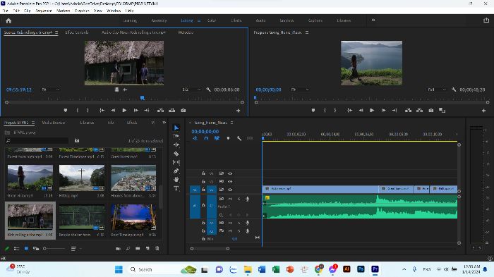
Task: Open Source playback resolution 1/2 dropdown
Action: pyautogui.click(x=191, y=90)
